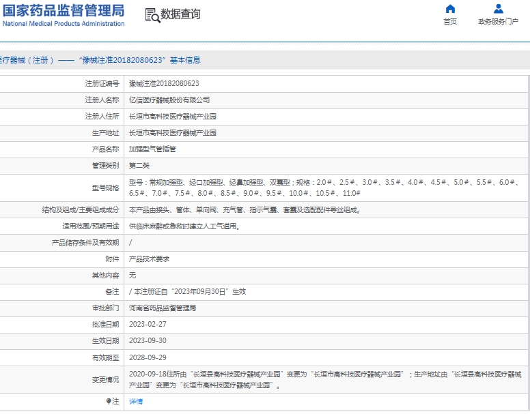Select address value in 注册人住所 row

(x=172, y=117)
